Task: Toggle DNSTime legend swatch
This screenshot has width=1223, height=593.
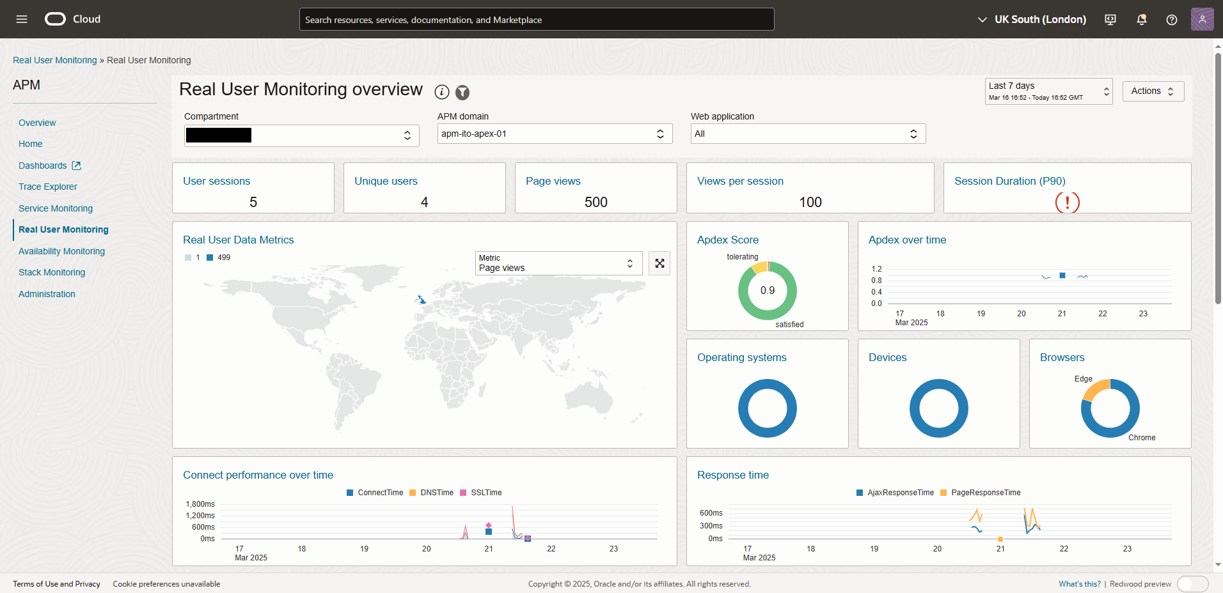Action: (413, 493)
